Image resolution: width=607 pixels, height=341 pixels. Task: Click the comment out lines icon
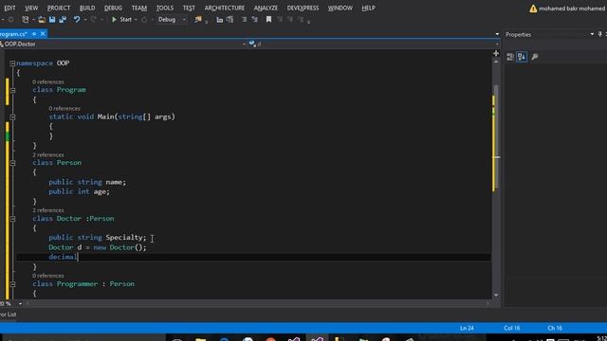[x=244, y=19]
